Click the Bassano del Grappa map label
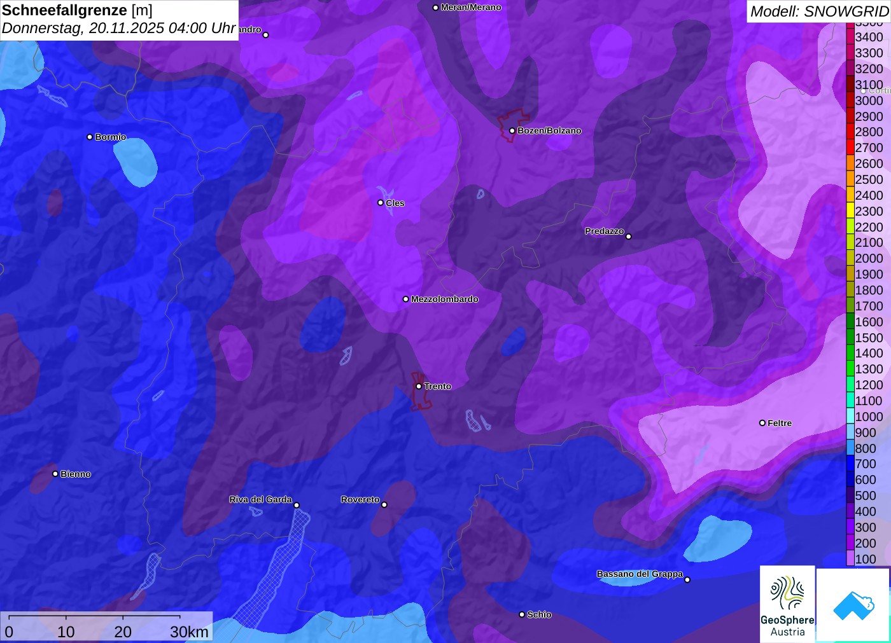This screenshot has height=643, width=891. pyautogui.click(x=640, y=574)
